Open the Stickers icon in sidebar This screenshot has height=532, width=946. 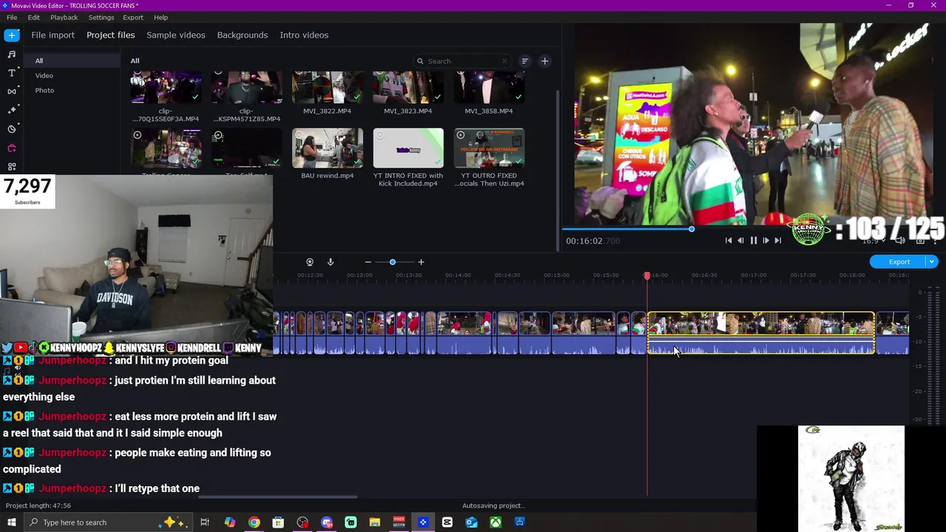(x=12, y=129)
